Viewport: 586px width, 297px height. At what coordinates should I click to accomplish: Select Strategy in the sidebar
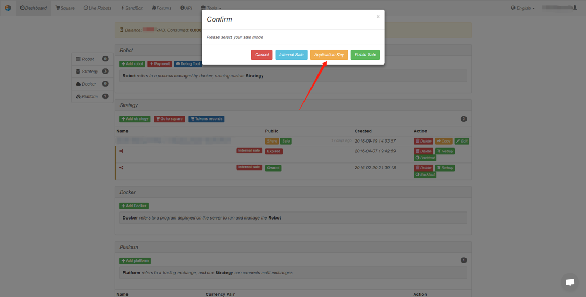(x=93, y=72)
